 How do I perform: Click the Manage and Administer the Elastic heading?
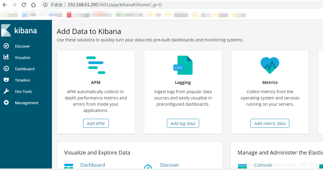[x=280, y=153]
